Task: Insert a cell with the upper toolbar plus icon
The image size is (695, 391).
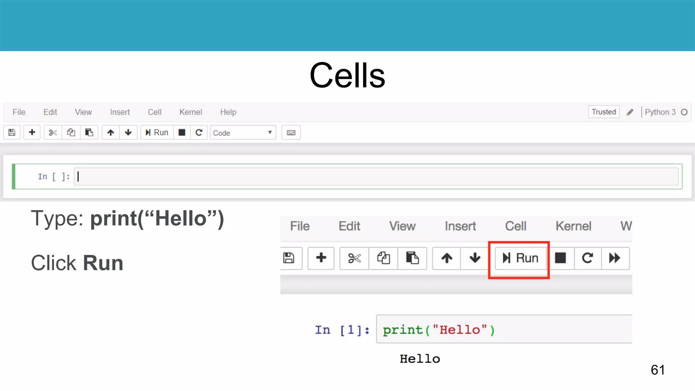Action: [32, 132]
